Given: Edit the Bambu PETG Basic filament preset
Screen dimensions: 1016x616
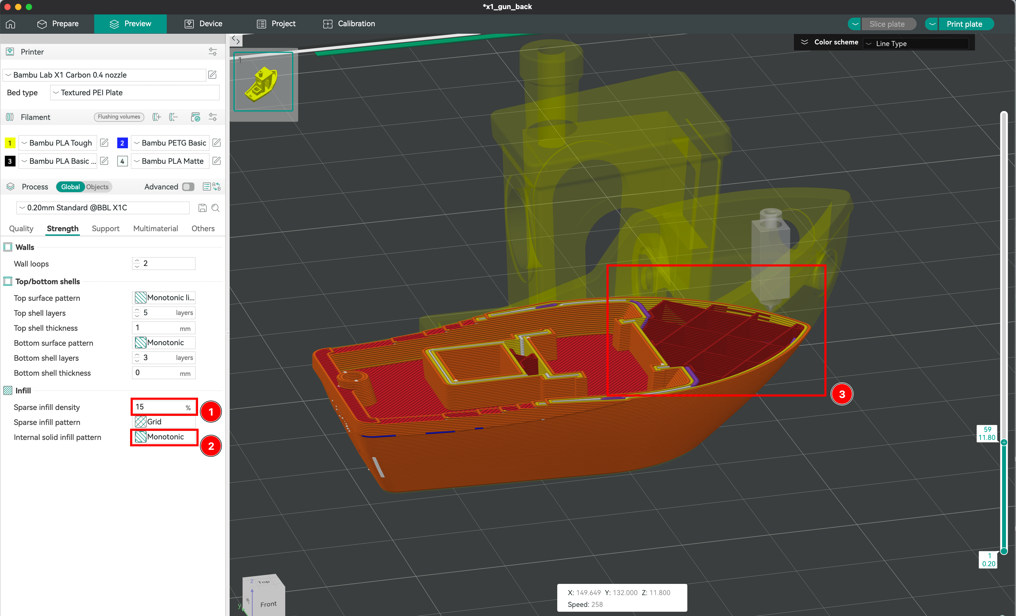Looking at the screenshot, I should (x=217, y=143).
